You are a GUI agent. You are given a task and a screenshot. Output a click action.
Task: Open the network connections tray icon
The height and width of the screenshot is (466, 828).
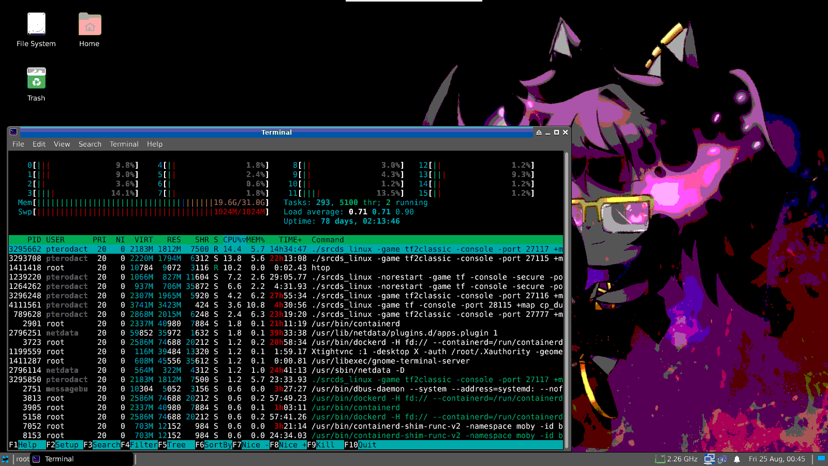709,459
